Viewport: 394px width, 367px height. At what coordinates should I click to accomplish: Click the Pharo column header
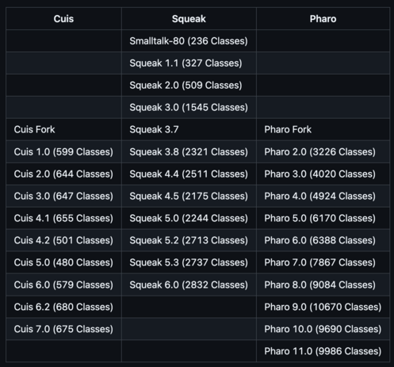pos(323,19)
